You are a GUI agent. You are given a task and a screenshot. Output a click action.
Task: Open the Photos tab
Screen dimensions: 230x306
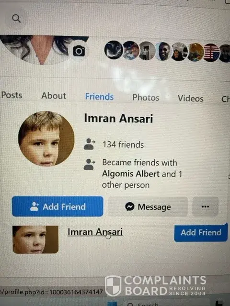point(146,98)
